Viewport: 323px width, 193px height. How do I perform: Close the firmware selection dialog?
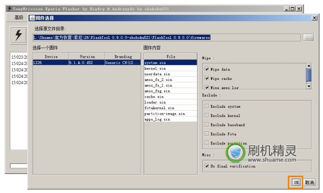[314, 18]
